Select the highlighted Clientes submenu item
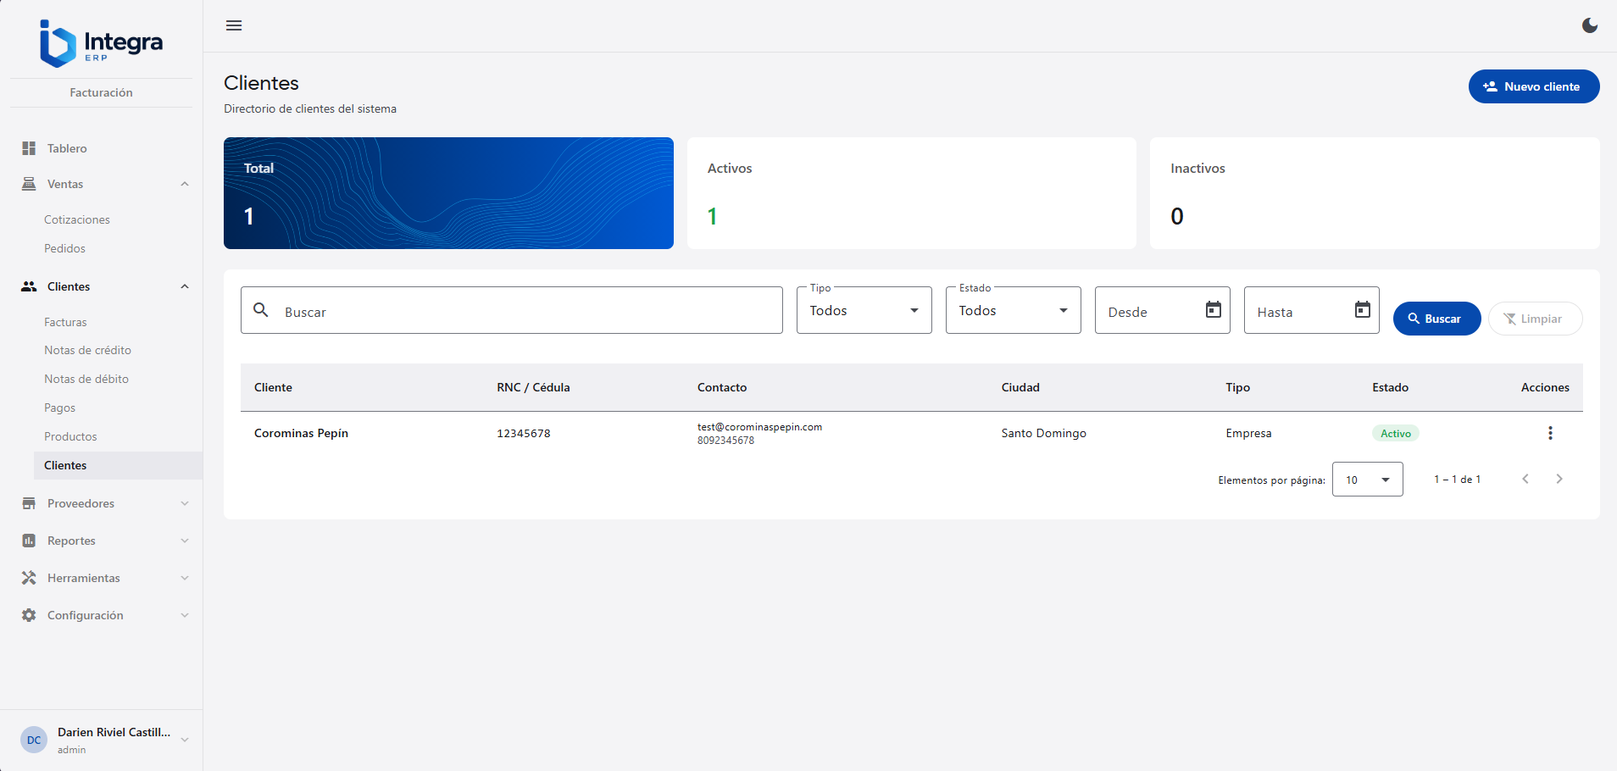The height and width of the screenshot is (771, 1617). click(118, 465)
